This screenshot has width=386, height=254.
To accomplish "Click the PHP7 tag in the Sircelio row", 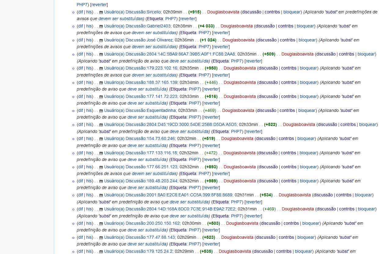I will (x=171, y=19).
